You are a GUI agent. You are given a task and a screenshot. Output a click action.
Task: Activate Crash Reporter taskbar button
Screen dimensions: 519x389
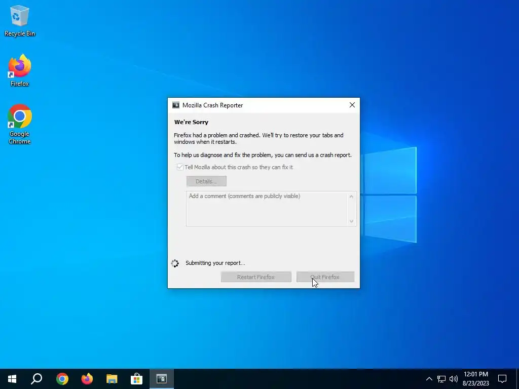[162, 379]
